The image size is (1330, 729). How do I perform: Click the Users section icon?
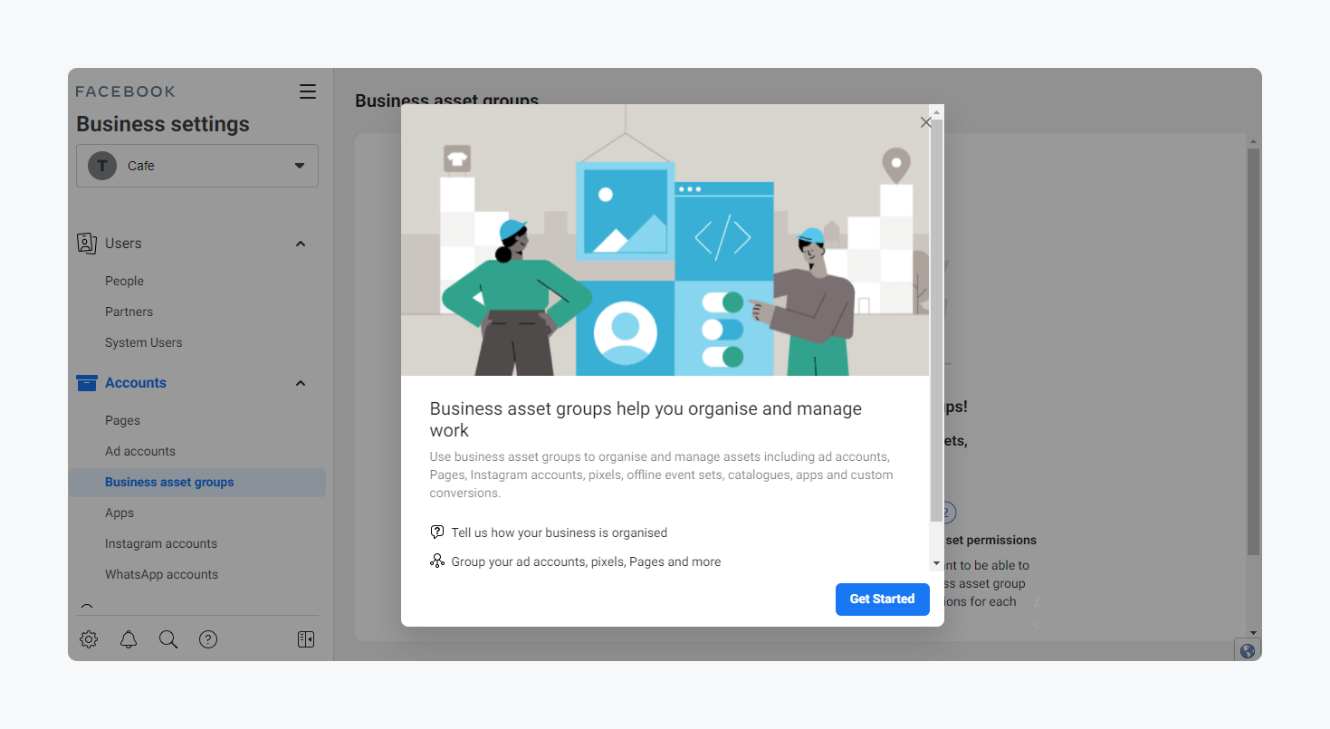(87, 244)
